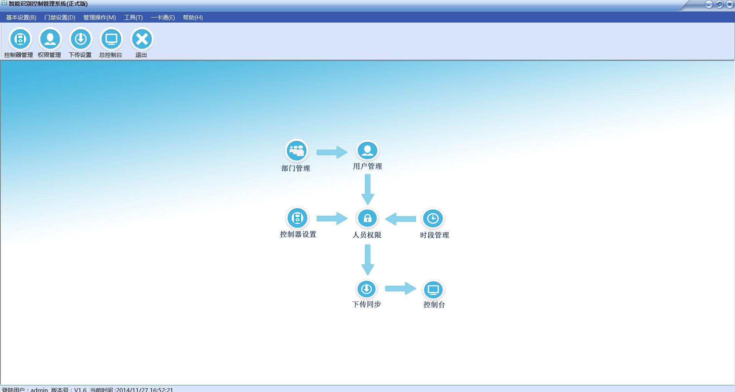The width and height of the screenshot is (735, 392).
Task: Open the 一卡通(E) menu
Action: [163, 18]
